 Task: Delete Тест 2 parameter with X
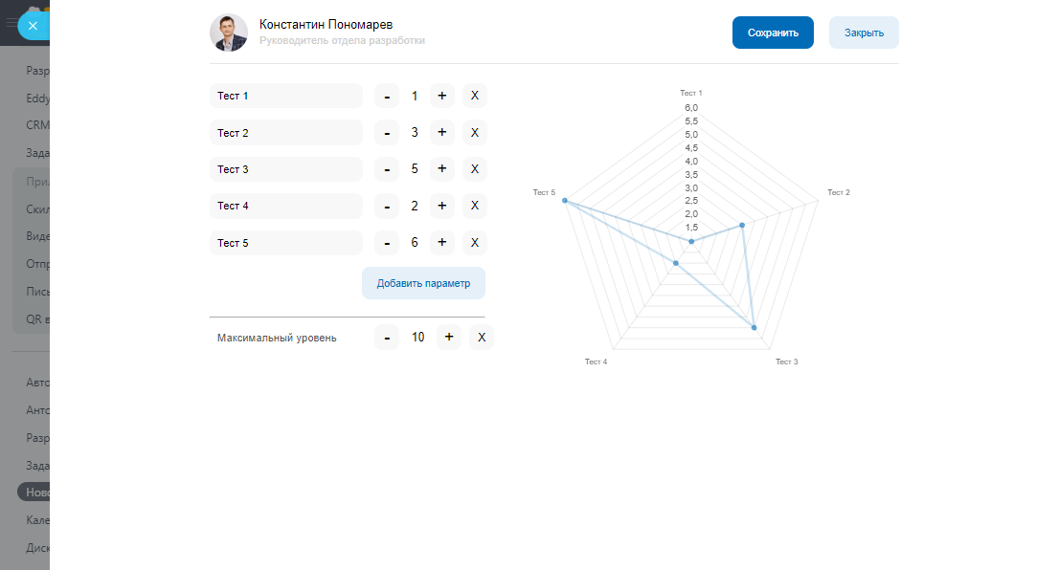(475, 133)
